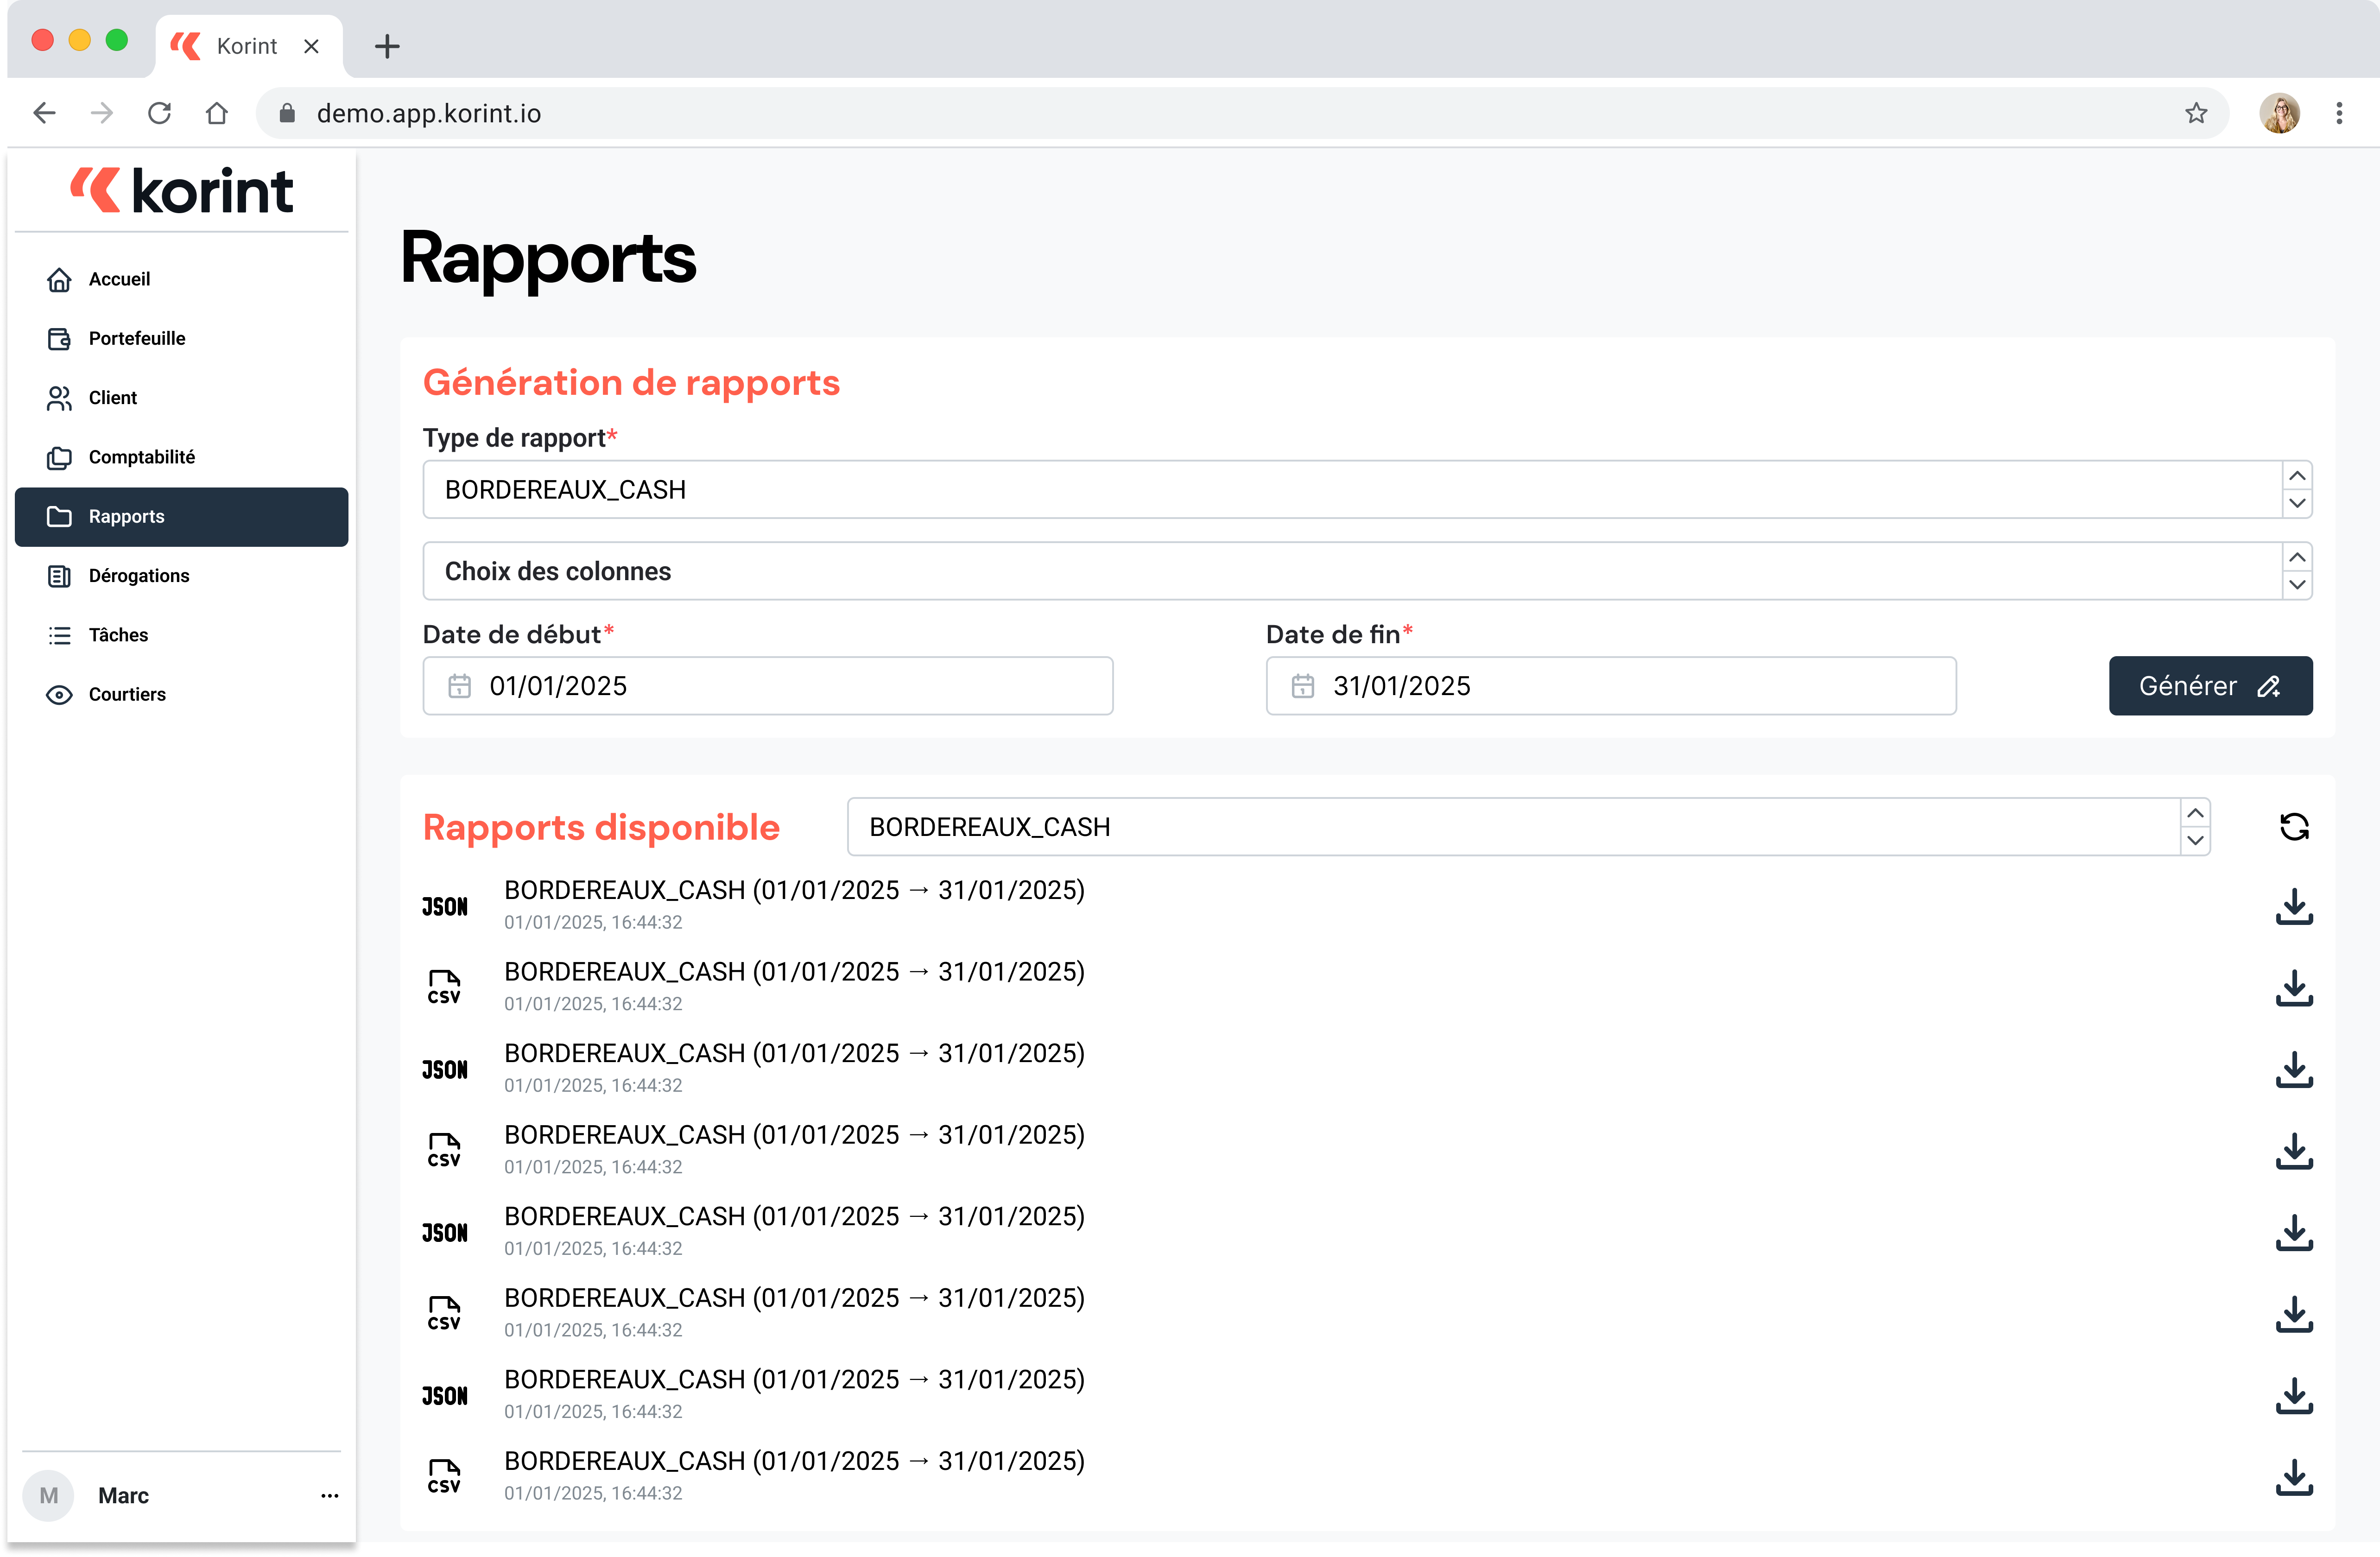The height and width of the screenshot is (1557, 2380).
Task: Reload the browser page
Action: [159, 113]
